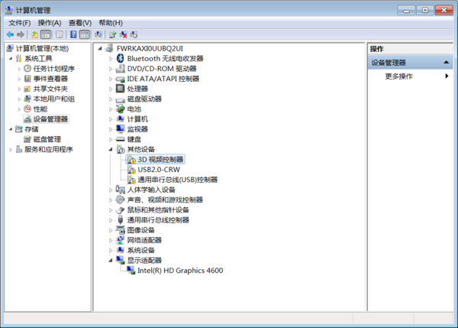458x328 pixels.
Task: Click the USB2.0-CRW warning icon
Action: pos(131,170)
